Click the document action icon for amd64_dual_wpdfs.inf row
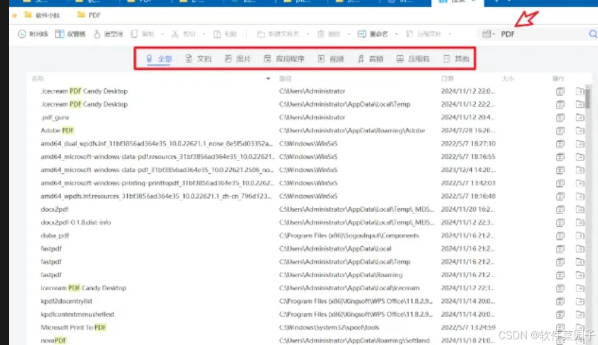598x345 pixels. pos(560,144)
